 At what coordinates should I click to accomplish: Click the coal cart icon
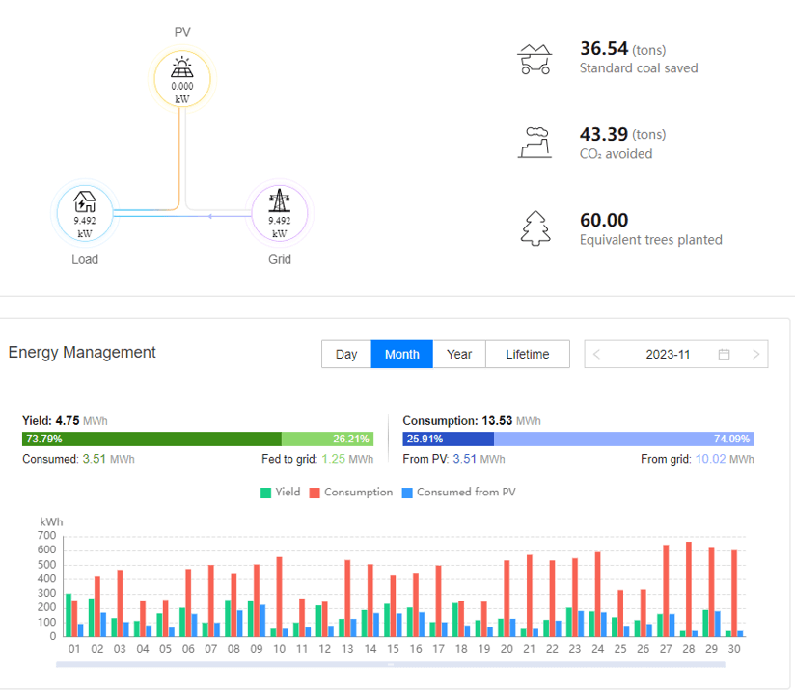coord(535,59)
